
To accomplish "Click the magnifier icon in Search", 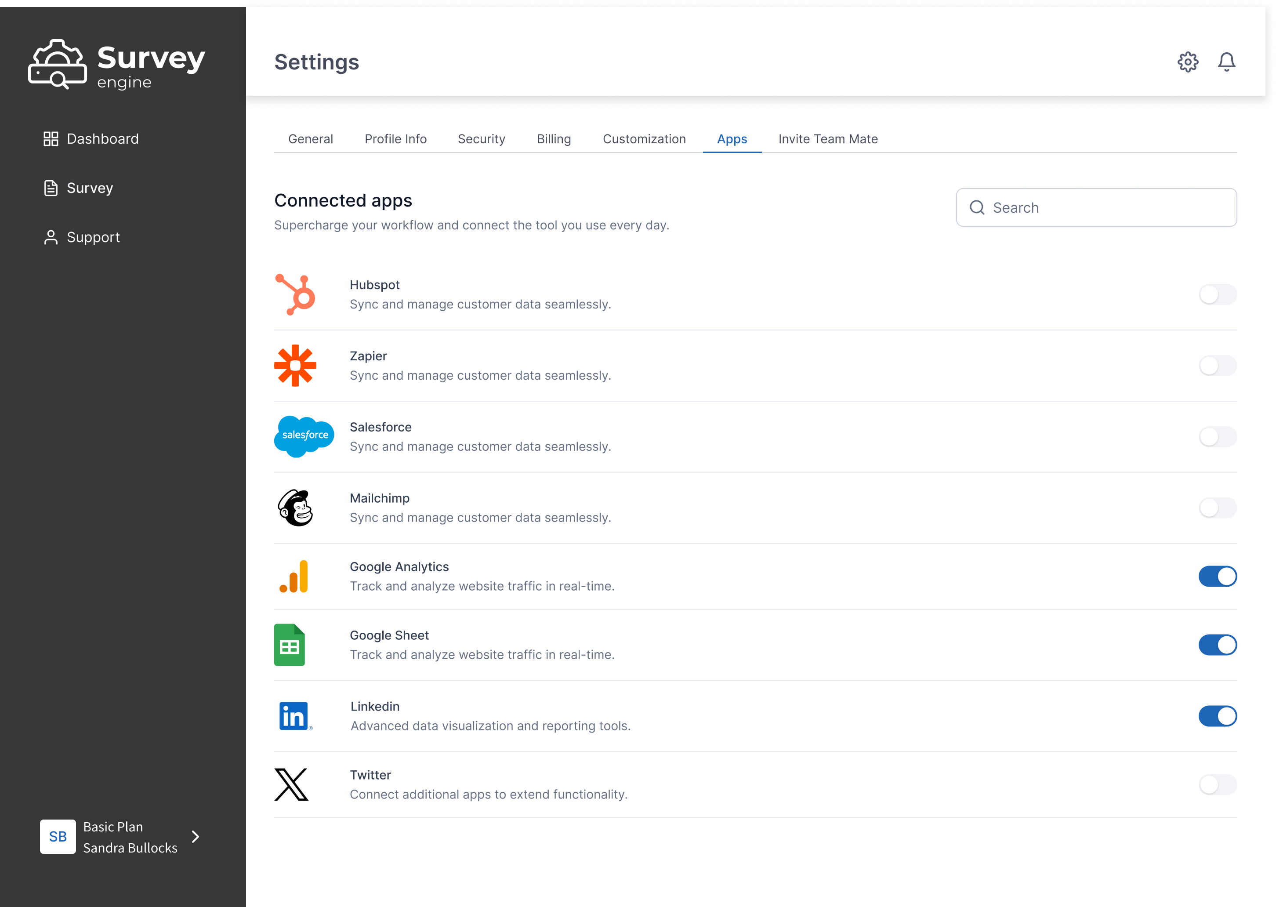I will tap(977, 208).
